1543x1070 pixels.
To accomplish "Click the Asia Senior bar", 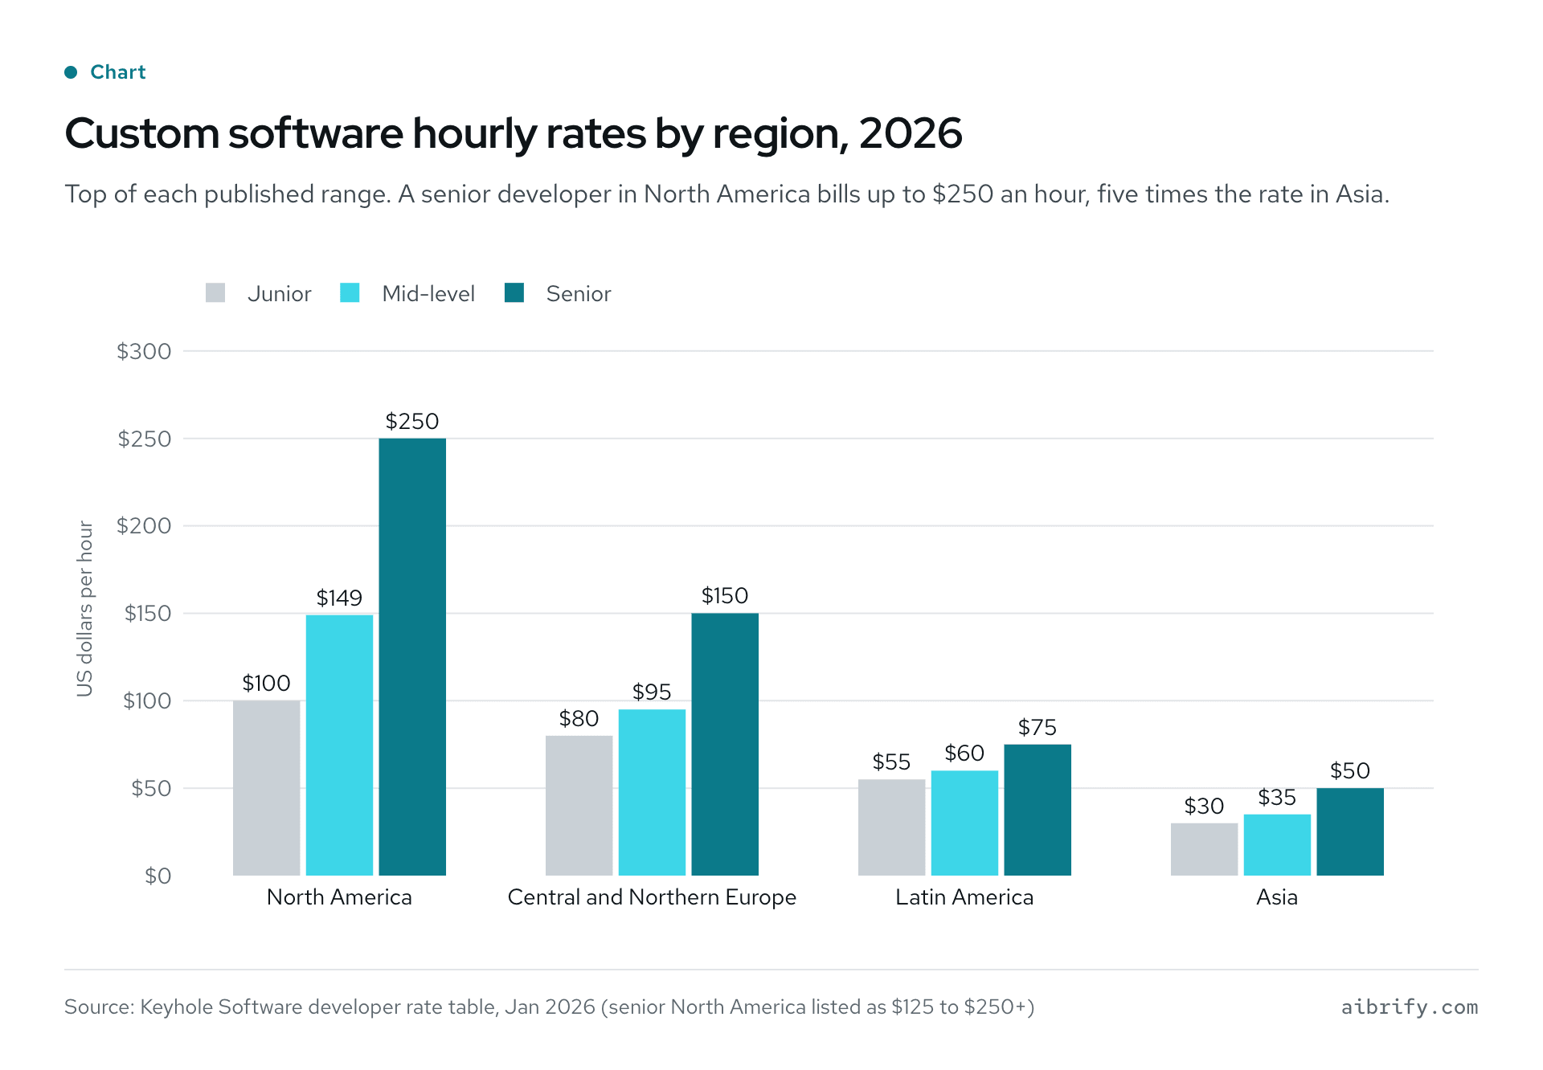I will pos(1350,832).
